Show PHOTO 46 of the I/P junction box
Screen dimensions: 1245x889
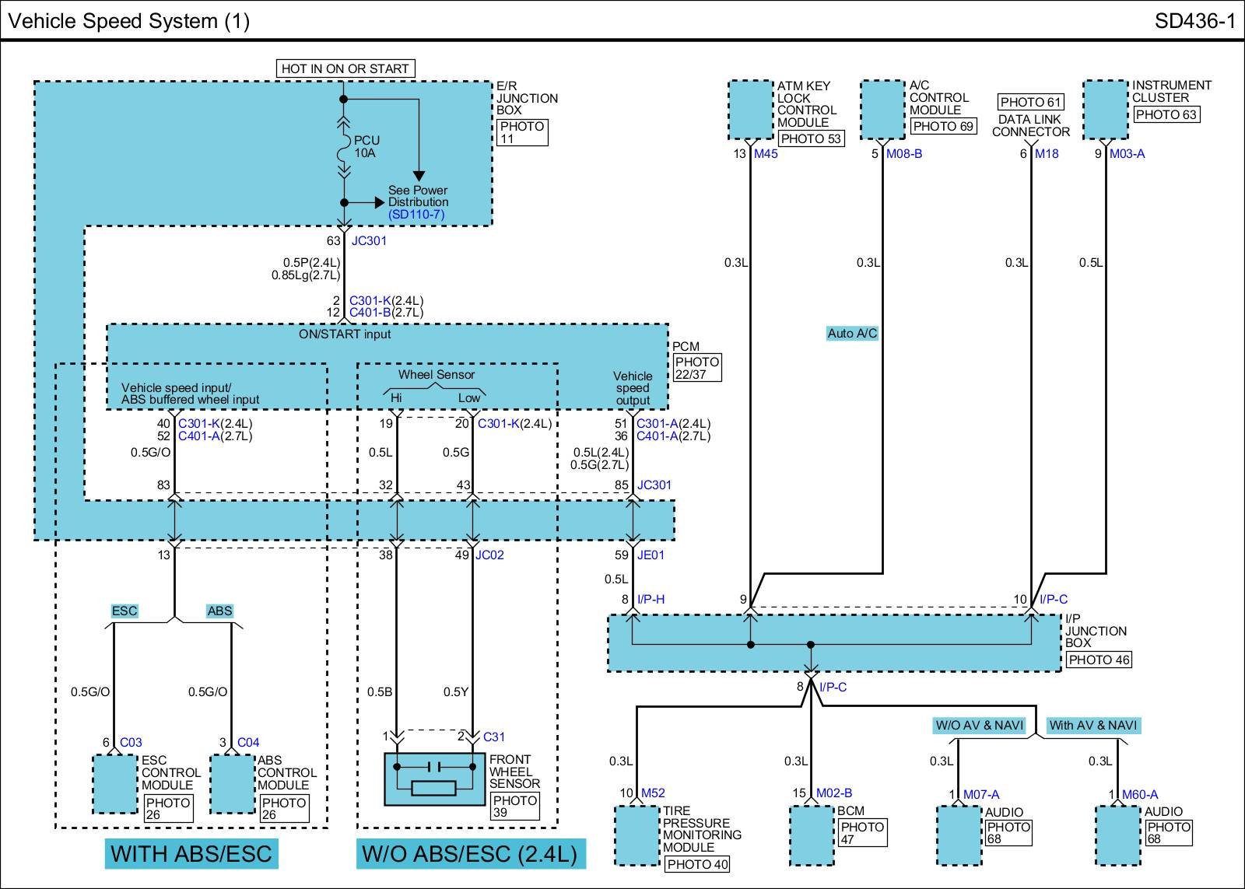(1099, 660)
